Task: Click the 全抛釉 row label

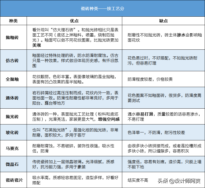Action: [x=12, y=79]
